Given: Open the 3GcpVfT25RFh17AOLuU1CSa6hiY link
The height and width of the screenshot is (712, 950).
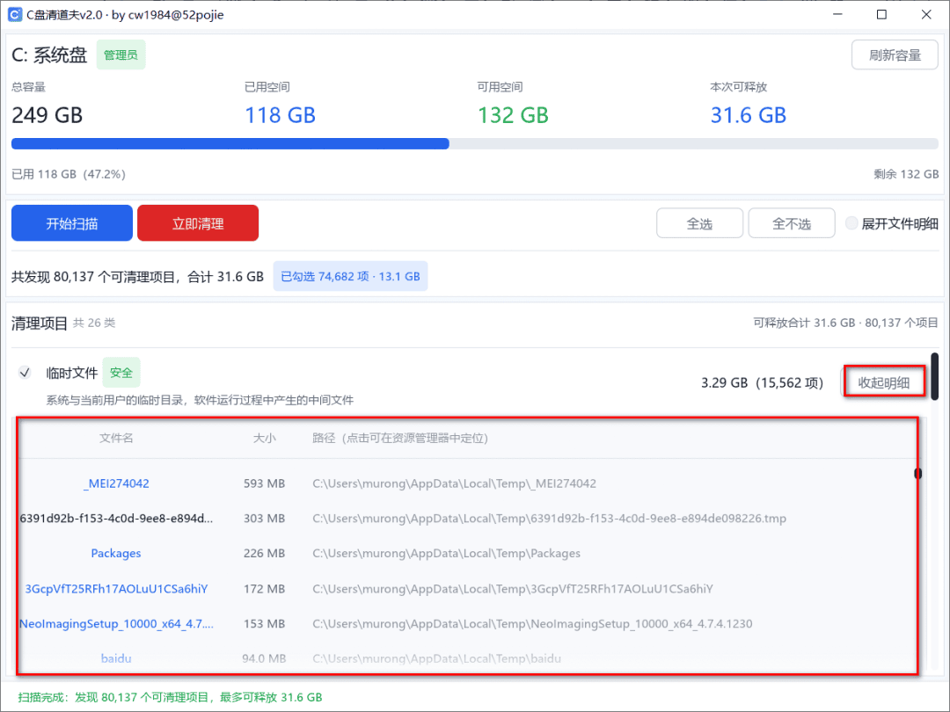Looking at the screenshot, I should (x=116, y=588).
